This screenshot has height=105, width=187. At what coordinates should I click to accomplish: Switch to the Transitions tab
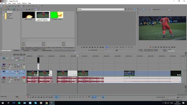26,50
